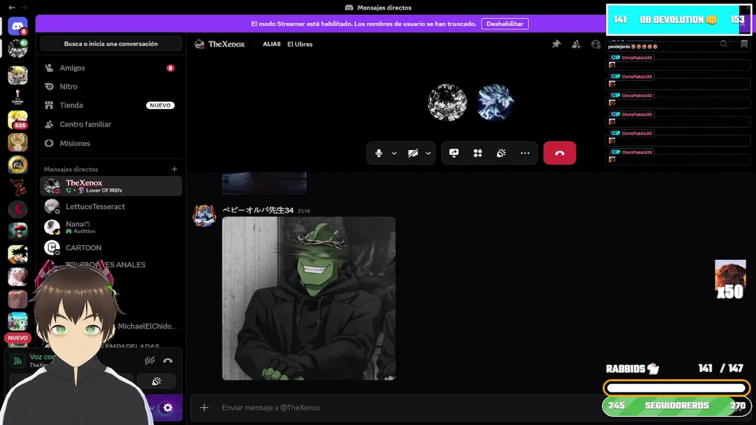Open the LettuceTesseract direct message
Image resolution: width=756 pixels, height=425 pixels.
(111, 207)
